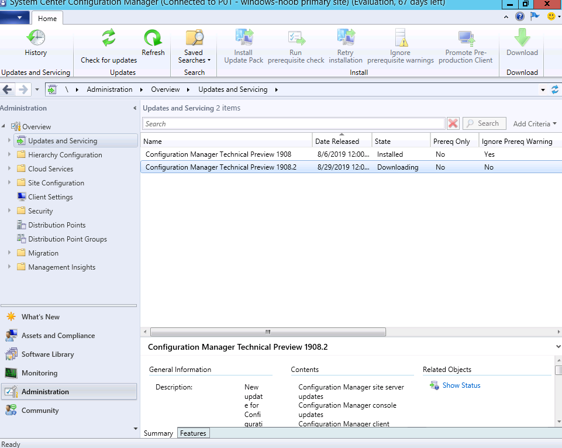Click the Show Status icon
The image size is (562, 448).
[435, 385]
